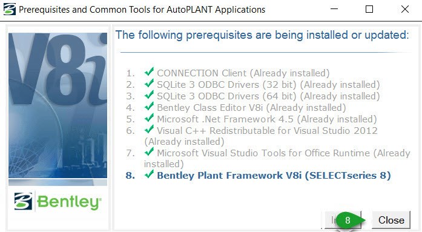This screenshot has height=232, width=422.
Task: Click checkmark next to SQLite 64 bit drivers
Action: (x=149, y=95)
